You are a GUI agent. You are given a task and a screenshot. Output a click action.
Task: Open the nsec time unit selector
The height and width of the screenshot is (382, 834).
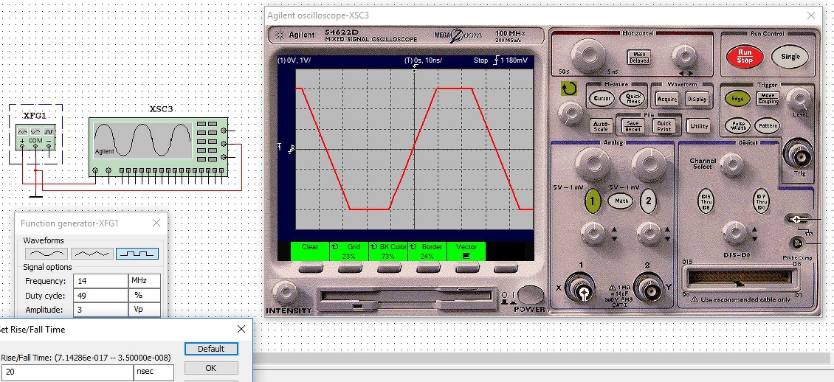(x=154, y=372)
